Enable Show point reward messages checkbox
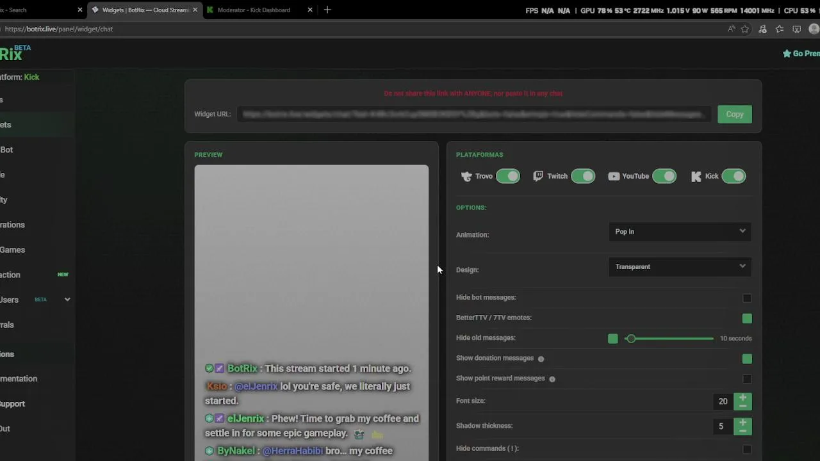 747,378
